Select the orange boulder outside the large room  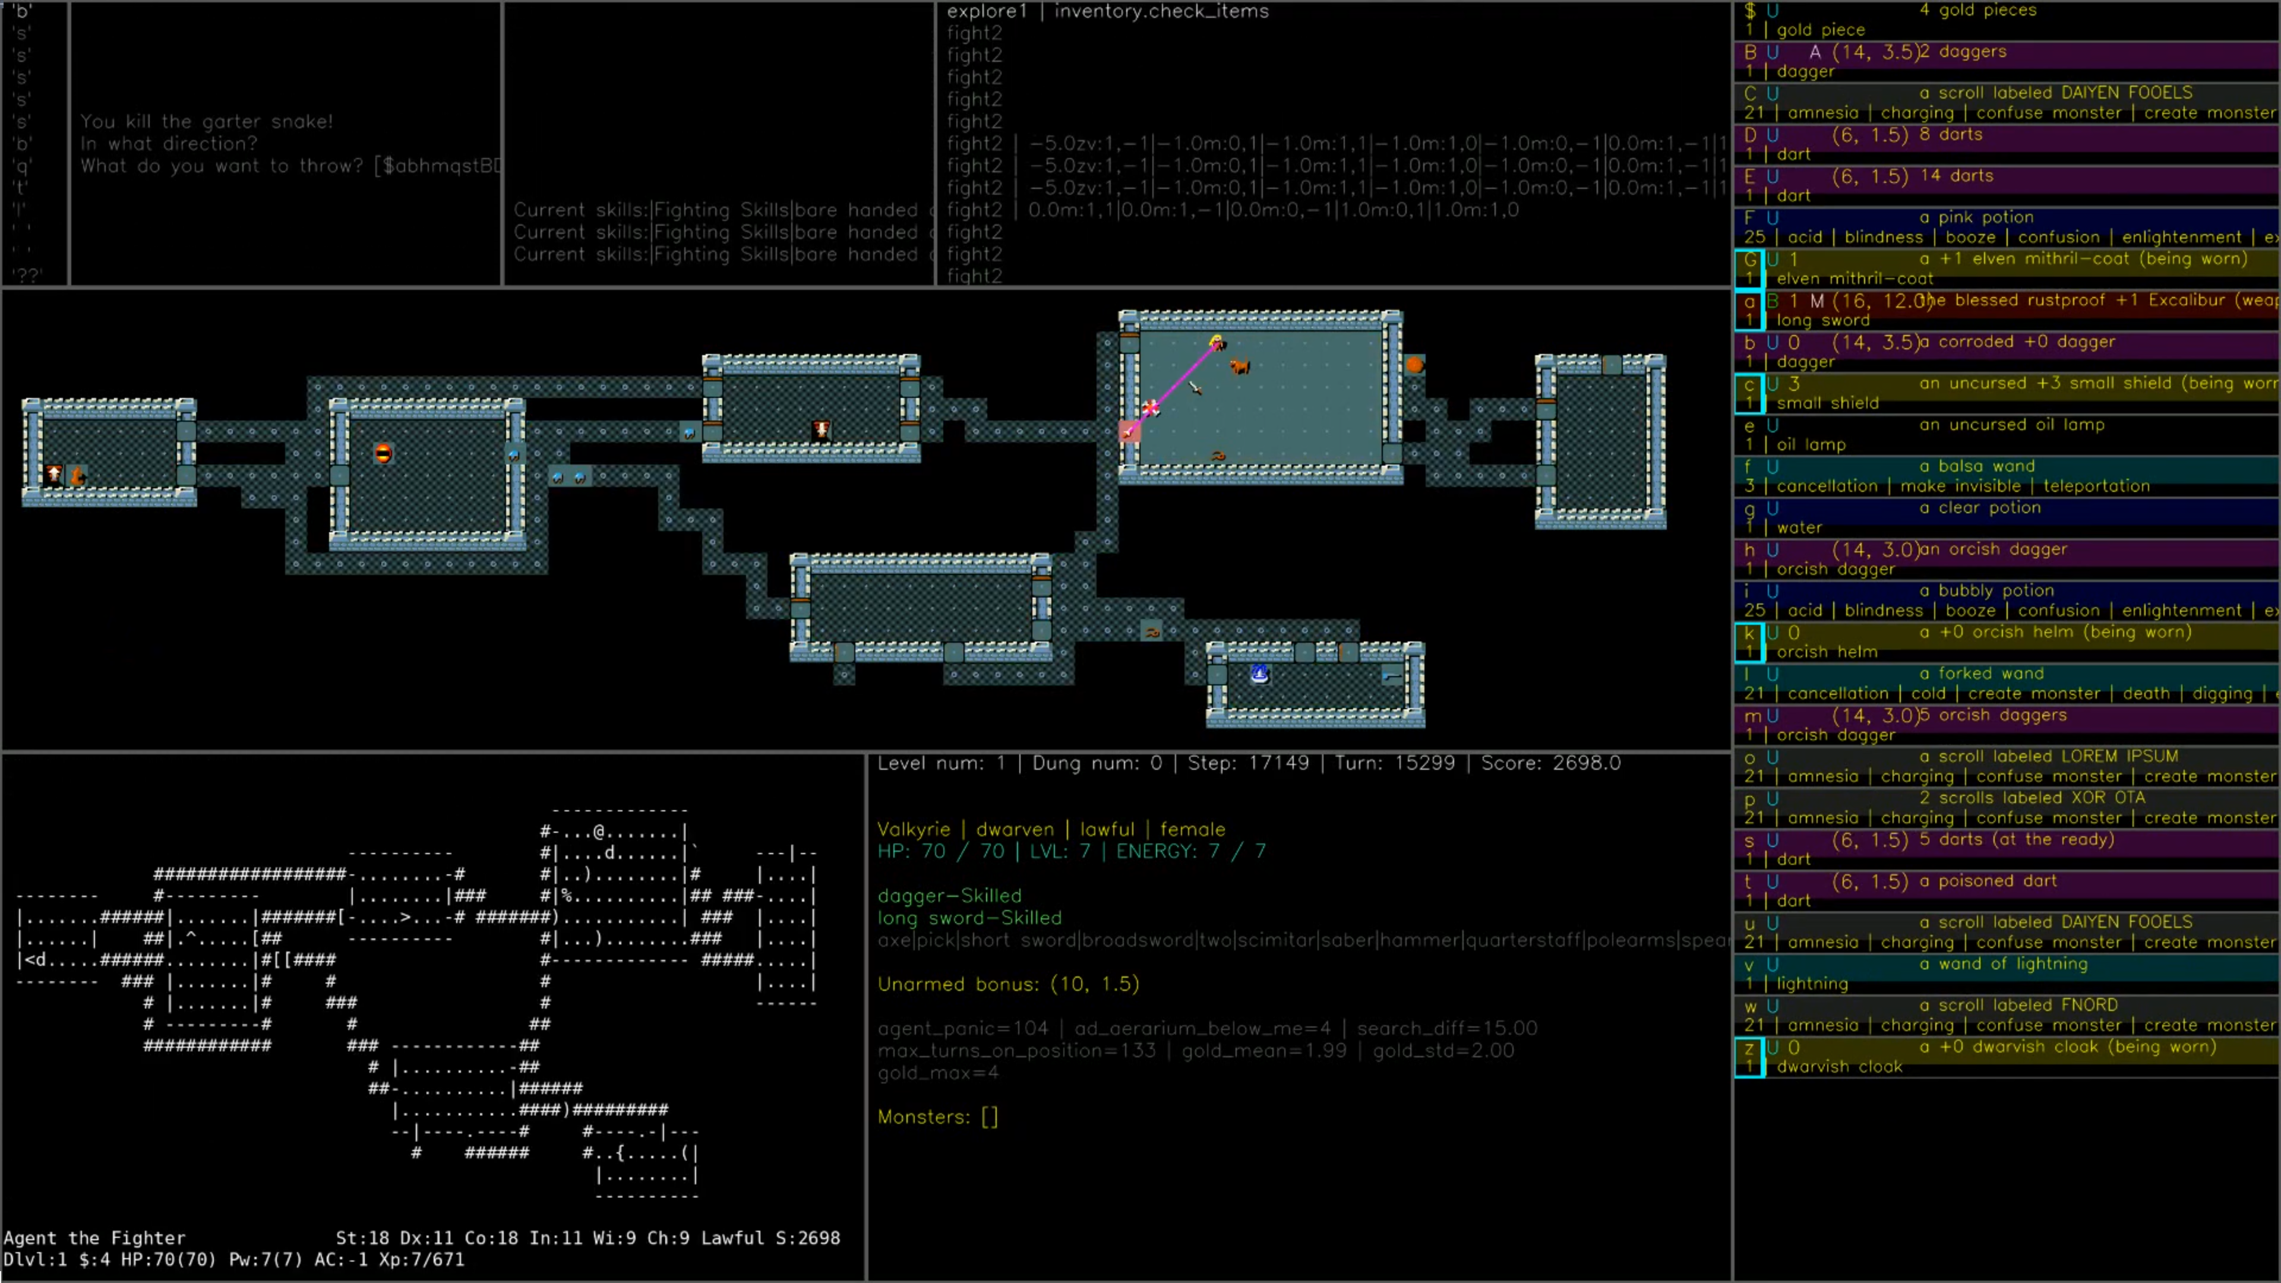coord(1415,364)
